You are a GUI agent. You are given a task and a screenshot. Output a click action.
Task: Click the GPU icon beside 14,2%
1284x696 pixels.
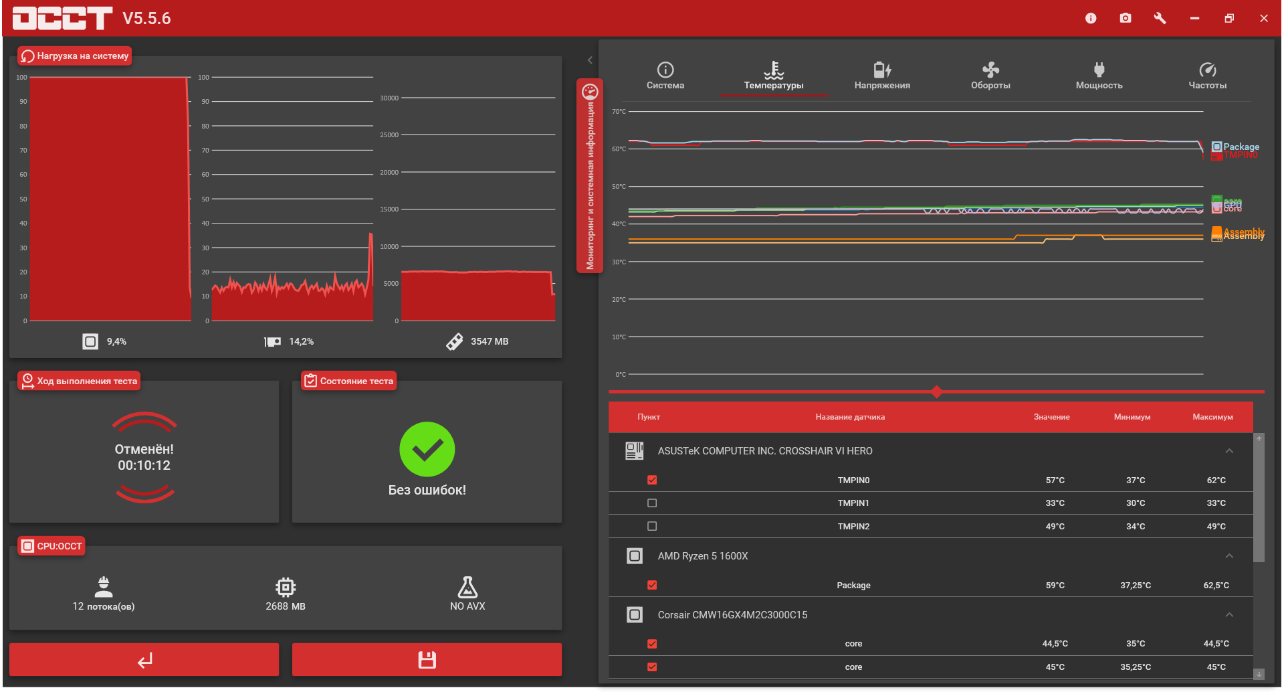pos(272,342)
